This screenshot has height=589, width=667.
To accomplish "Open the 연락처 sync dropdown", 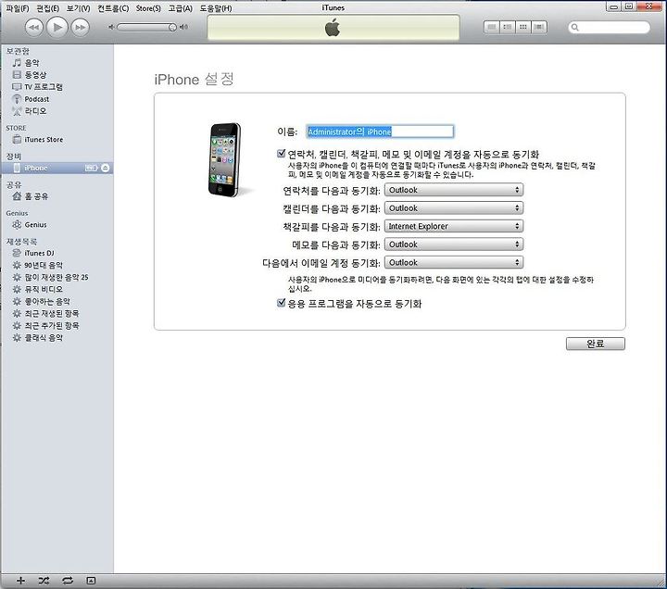I will click(453, 190).
